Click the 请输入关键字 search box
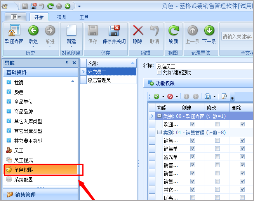The image size is (254, 201). coord(237,37)
